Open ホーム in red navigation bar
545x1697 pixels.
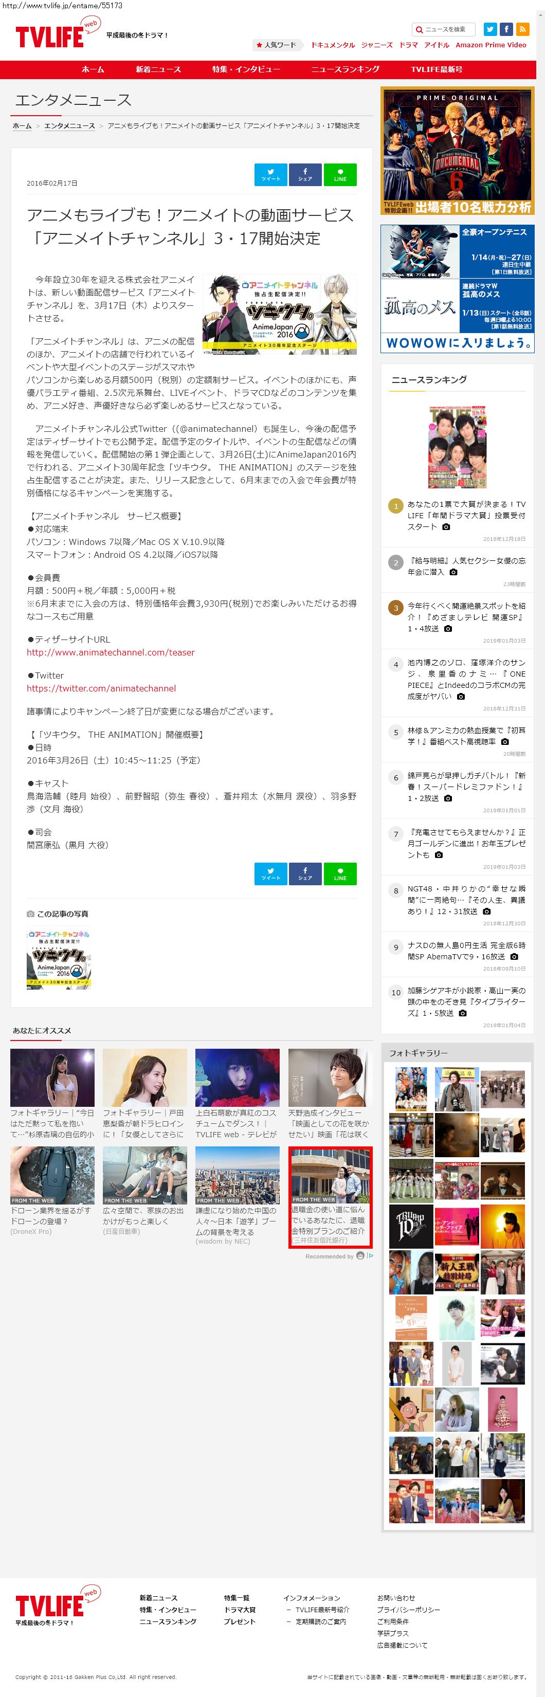tap(93, 69)
